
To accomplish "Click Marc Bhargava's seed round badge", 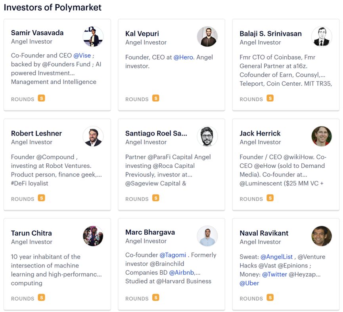I will pyautogui.click(x=155, y=298).
